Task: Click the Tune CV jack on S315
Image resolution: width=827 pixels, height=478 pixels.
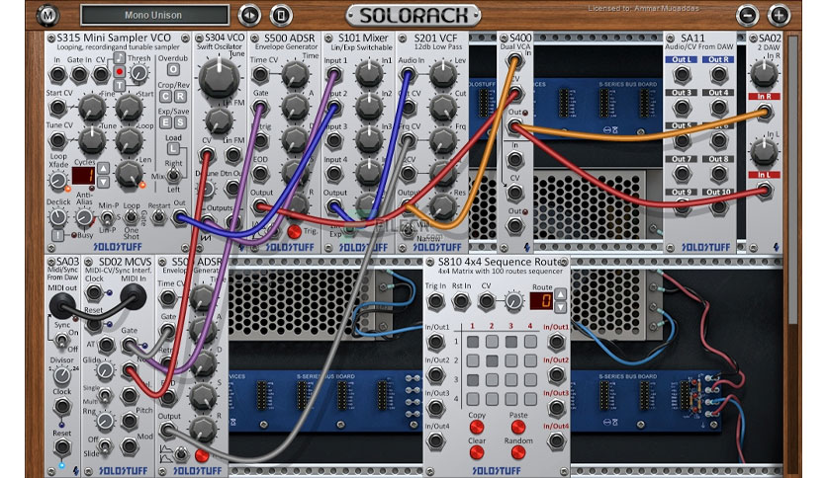Action: (x=57, y=140)
